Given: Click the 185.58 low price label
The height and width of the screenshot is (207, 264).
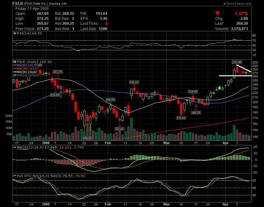Looking at the screenshot, I should pyautogui.click(x=196, y=112).
